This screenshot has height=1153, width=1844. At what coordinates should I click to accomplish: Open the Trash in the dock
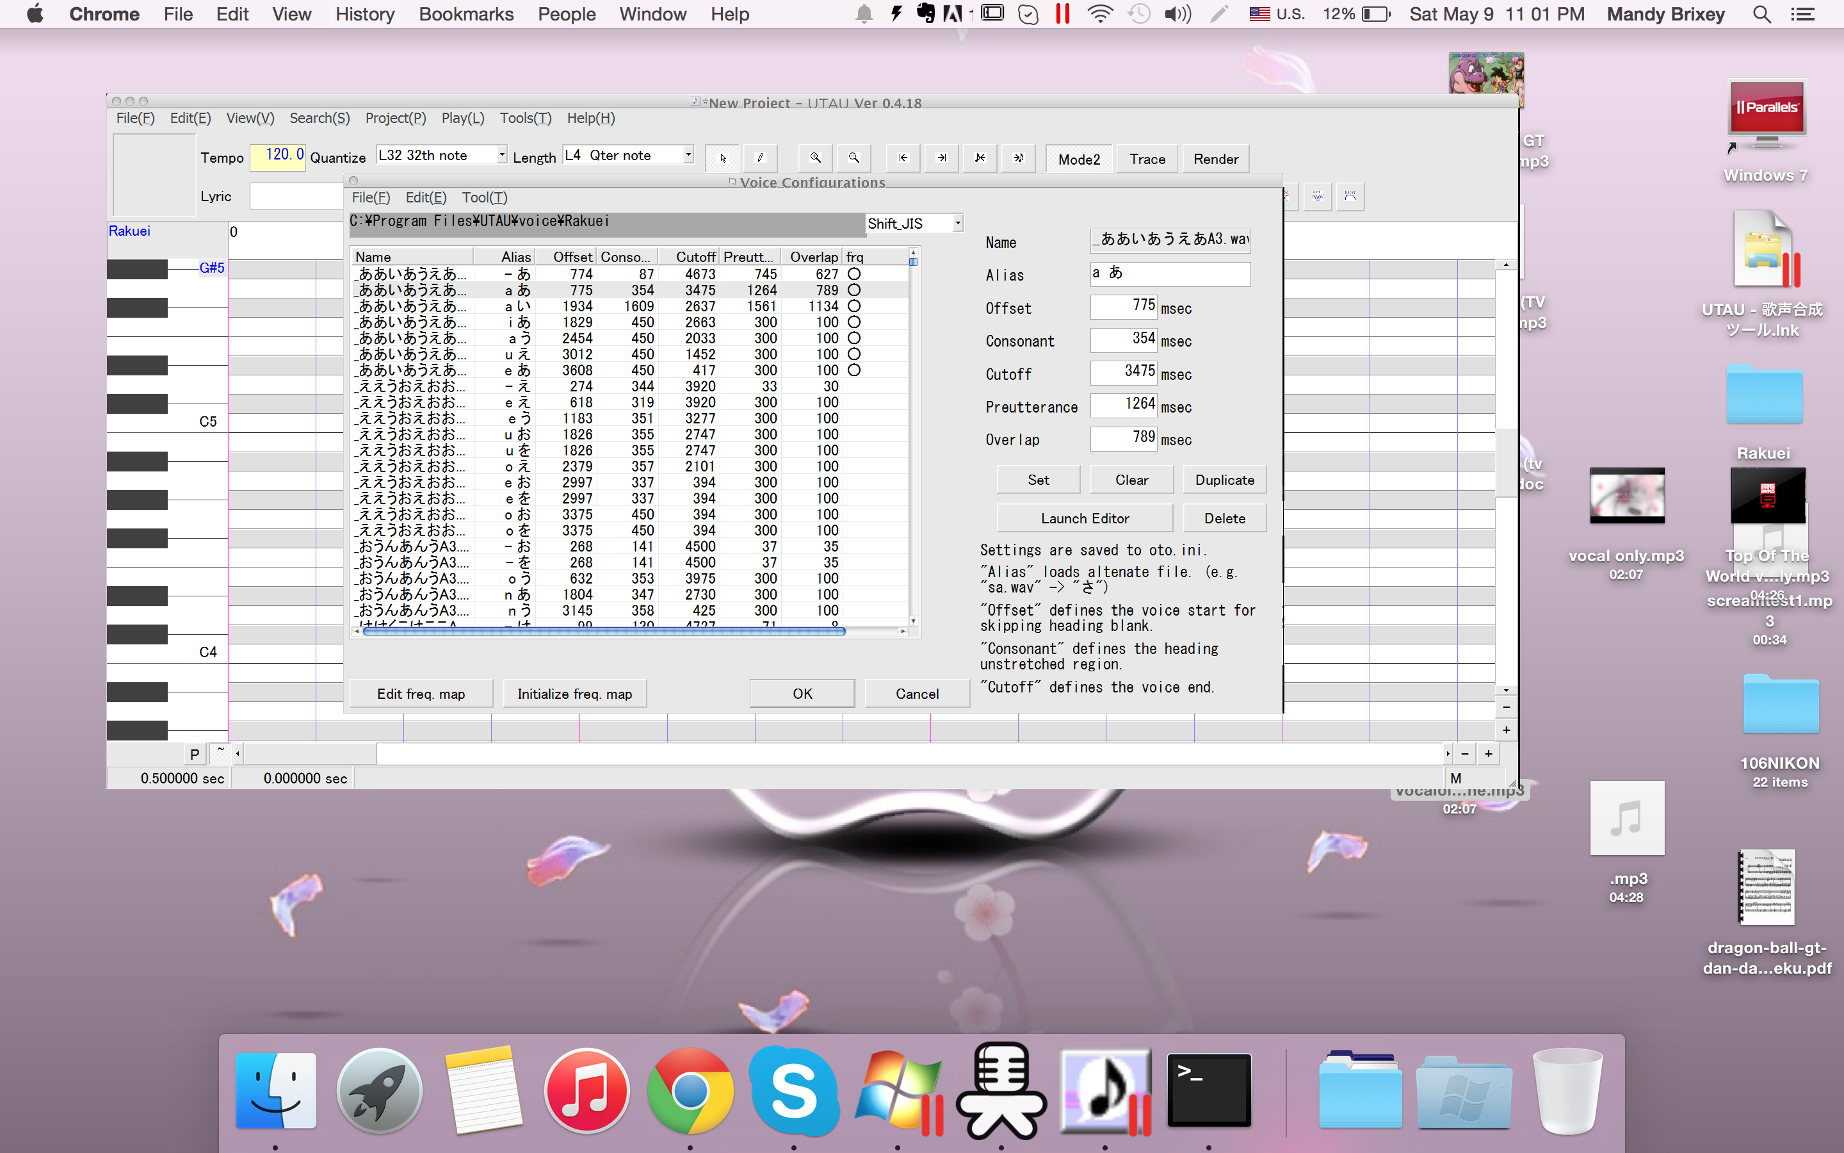(x=1567, y=1090)
